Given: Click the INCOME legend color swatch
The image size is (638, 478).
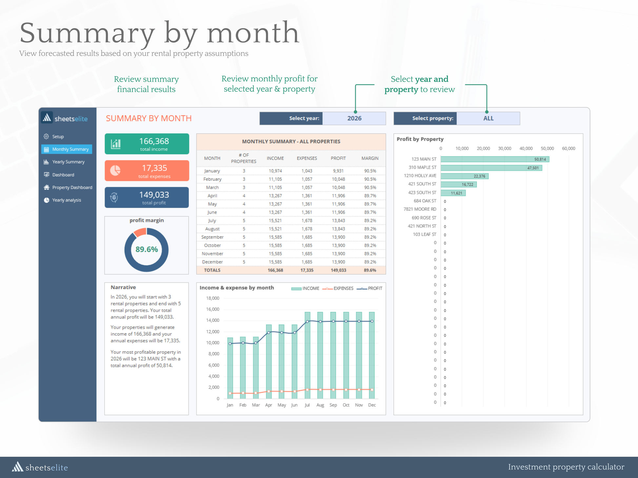Looking at the screenshot, I should (x=296, y=289).
